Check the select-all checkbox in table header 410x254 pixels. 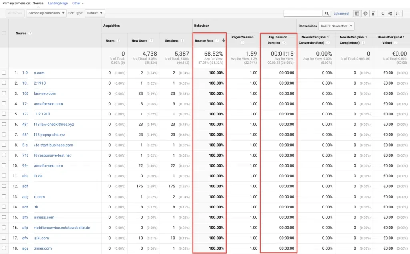pyautogui.click(x=4, y=33)
